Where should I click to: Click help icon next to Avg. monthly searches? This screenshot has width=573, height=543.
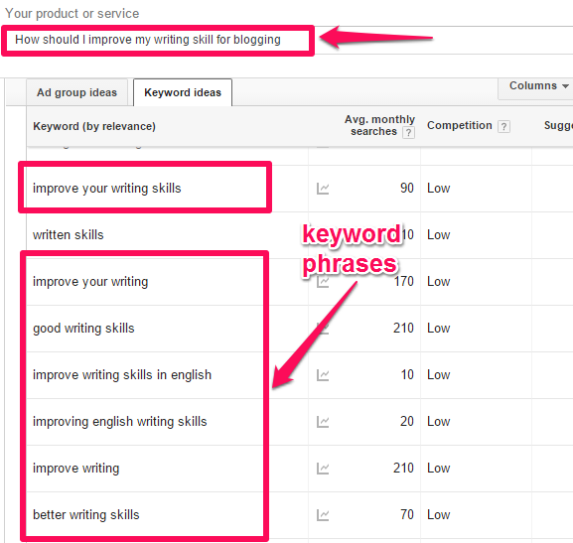pos(408,132)
